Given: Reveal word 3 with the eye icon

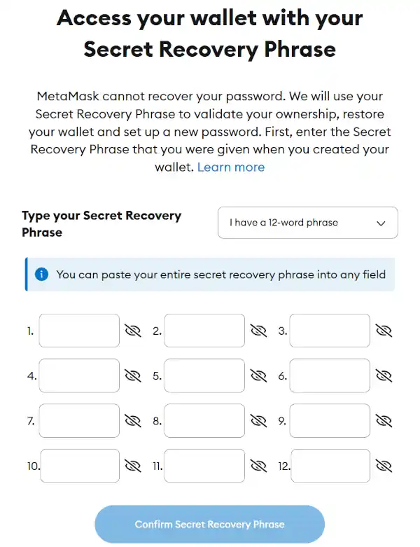Looking at the screenshot, I should (384, 331).
